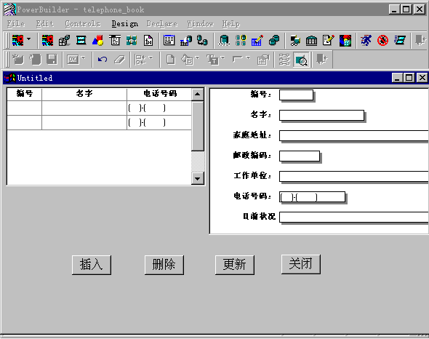Click the 更新 button

234,265
